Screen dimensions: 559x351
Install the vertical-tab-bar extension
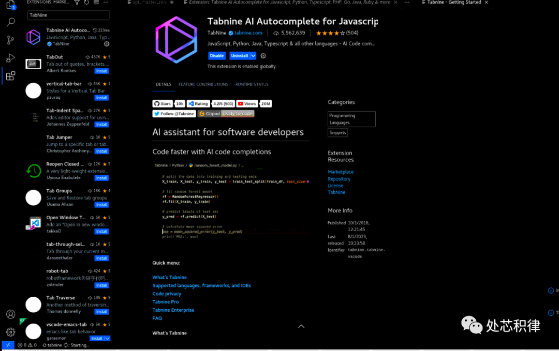point(101,98)
